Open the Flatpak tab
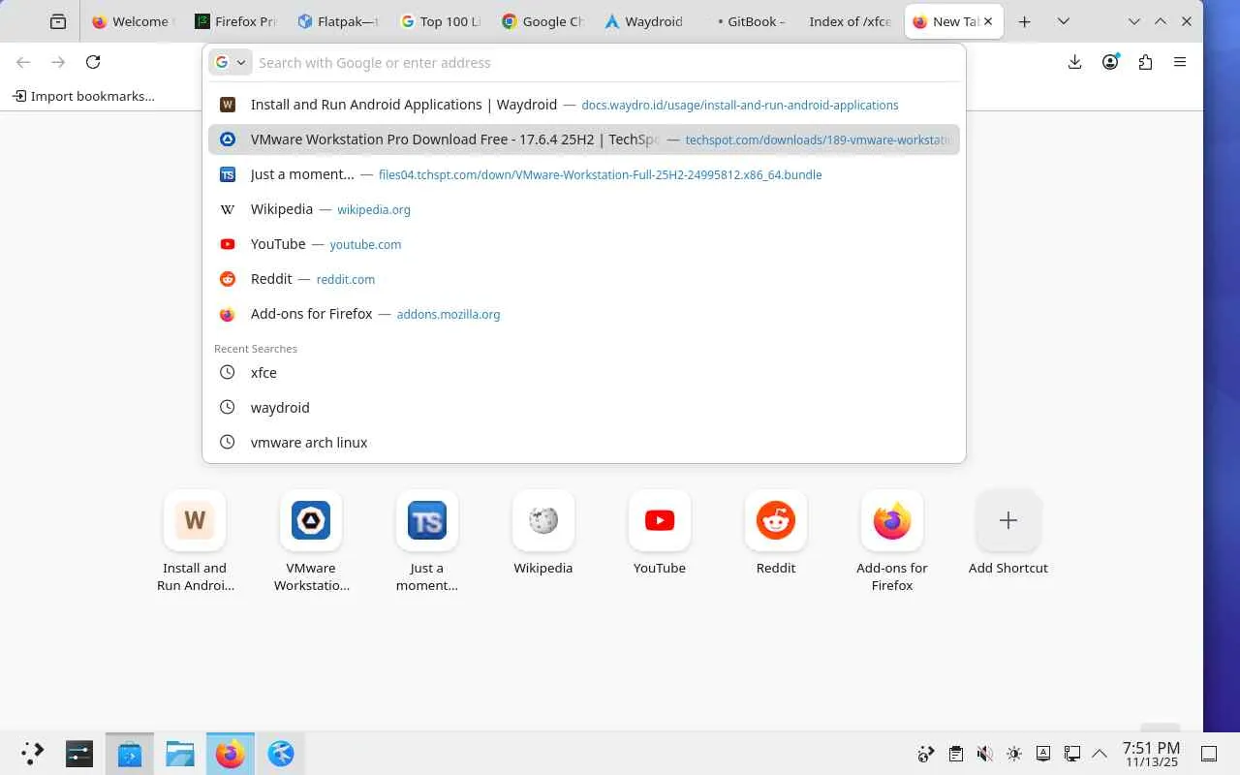 (337, 21)
